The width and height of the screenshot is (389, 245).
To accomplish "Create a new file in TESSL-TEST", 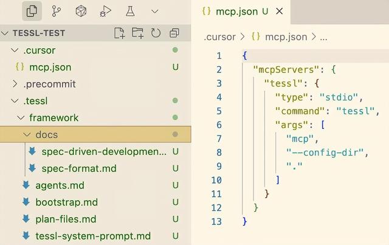I will [120, 33].
